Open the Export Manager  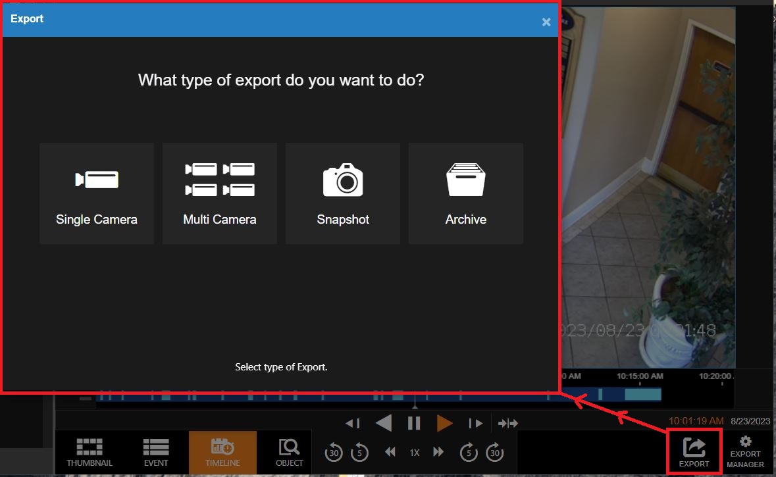click(x=745, y=452)
